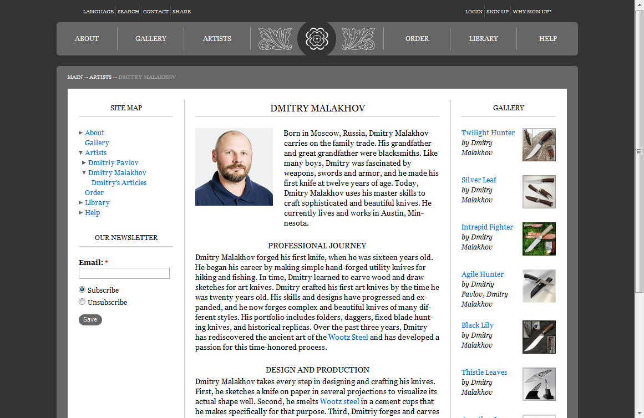Image resolution: width=644 pixels, height=418 pixels.
Task: Collapse the Dmitry Malakhov tree arrow
Action: pos(84,173)
